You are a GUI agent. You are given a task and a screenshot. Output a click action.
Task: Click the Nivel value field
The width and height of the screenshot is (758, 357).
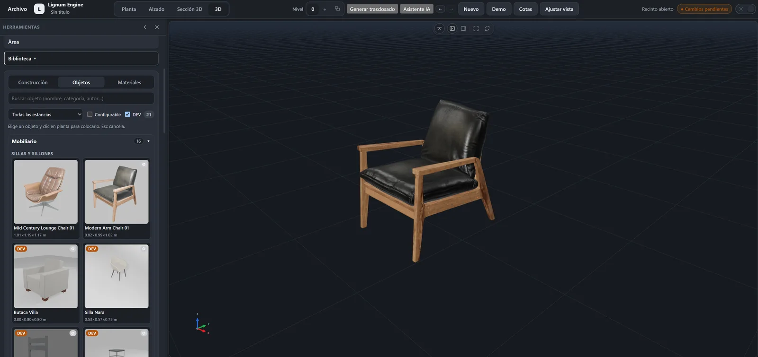point(313,9)
